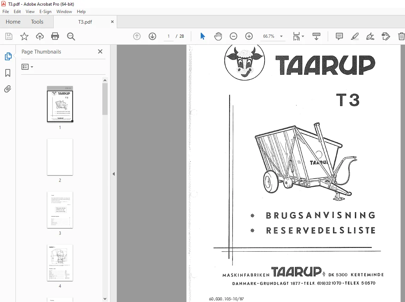
Task: Click the current page number field
Action: coord(168,36)
